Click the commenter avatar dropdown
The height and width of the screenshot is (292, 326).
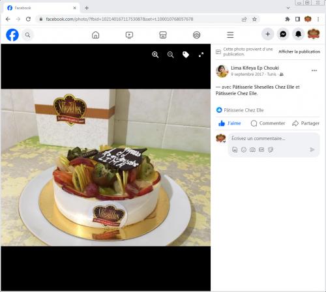coord(220,138)
